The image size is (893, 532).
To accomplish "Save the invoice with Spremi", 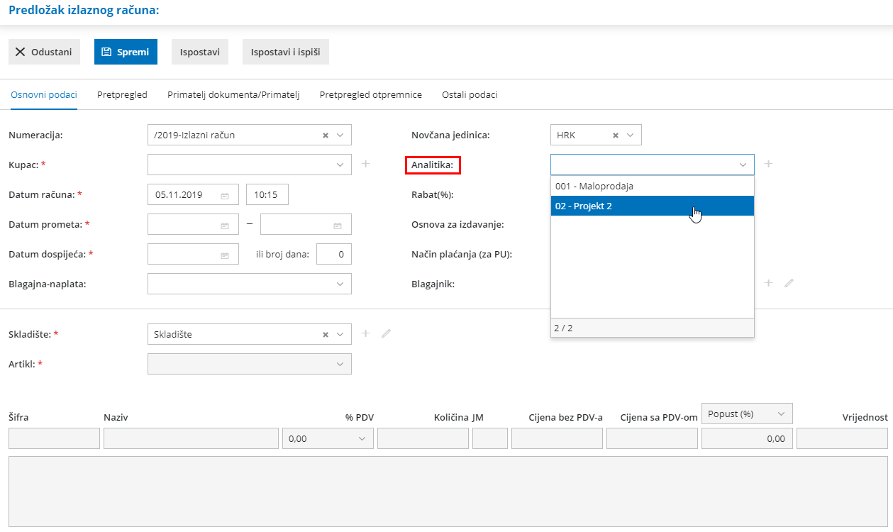I will (x=126, y=52).
